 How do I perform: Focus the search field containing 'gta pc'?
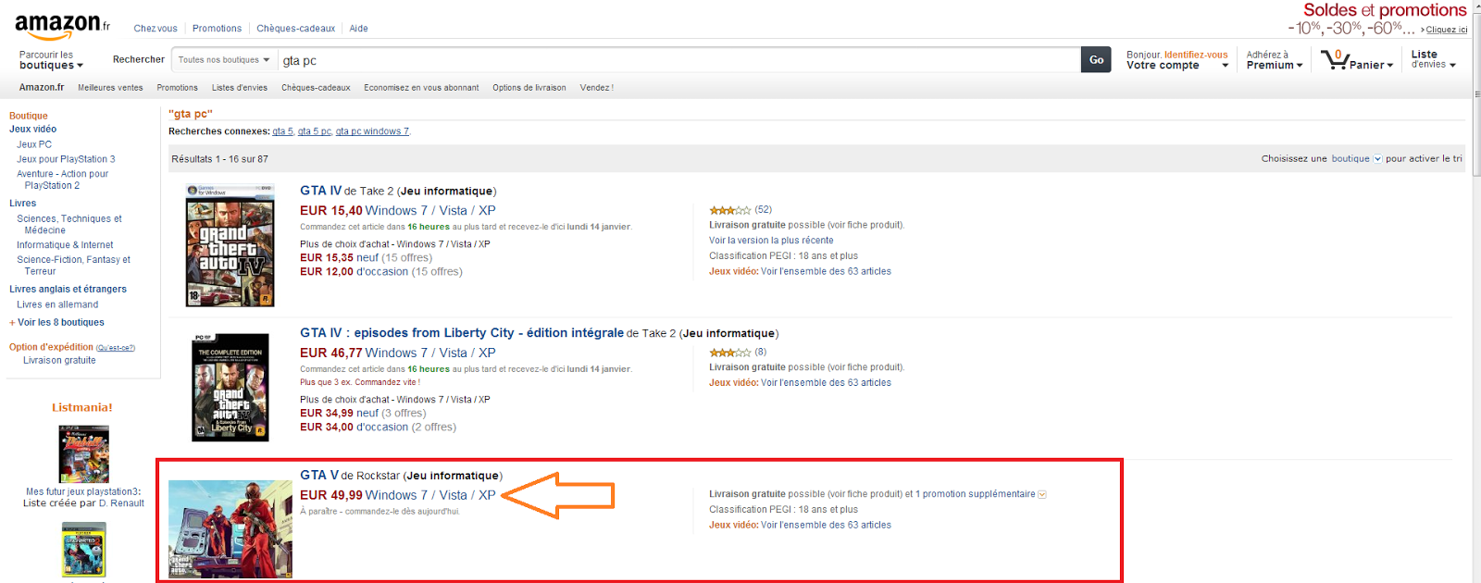[x=678, y=60]
